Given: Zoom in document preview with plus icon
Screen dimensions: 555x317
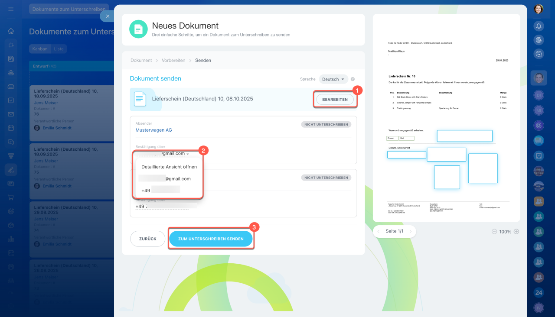Looking at the screenshot, I should [x=516, y=232].
